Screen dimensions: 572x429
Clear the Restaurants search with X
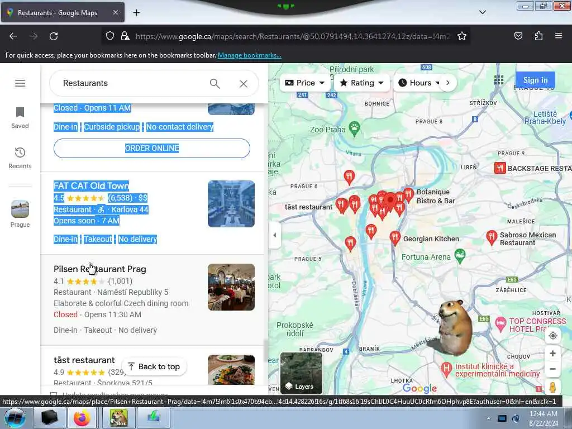pyautogui.click(x=244, y=84)
